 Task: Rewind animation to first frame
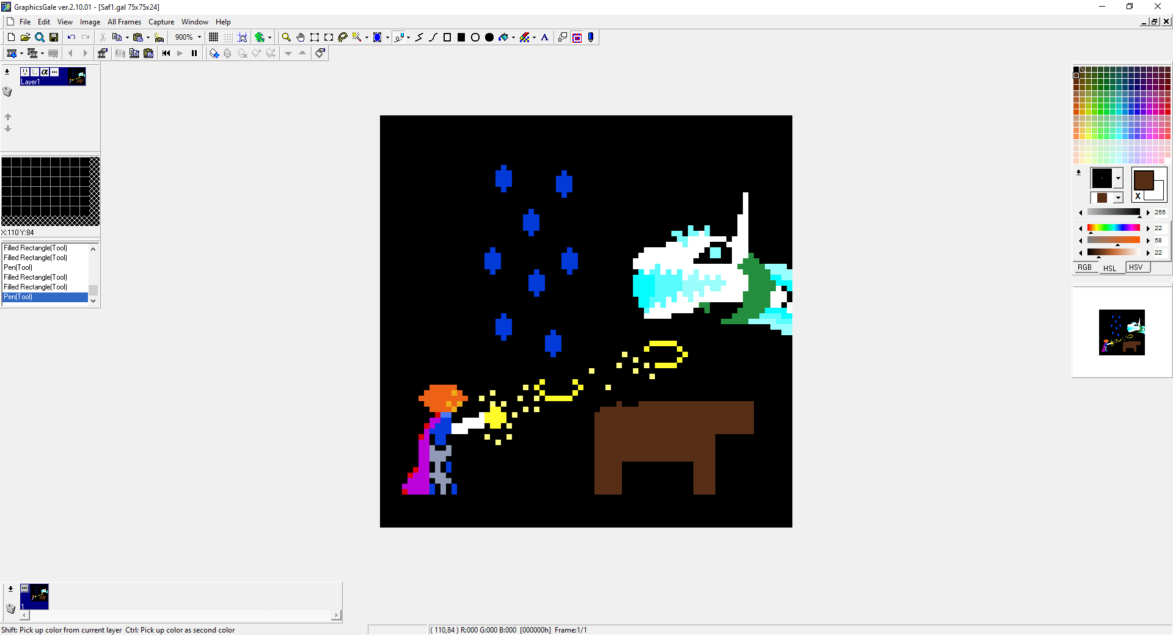pyautogui.click(x=166, y=53)
